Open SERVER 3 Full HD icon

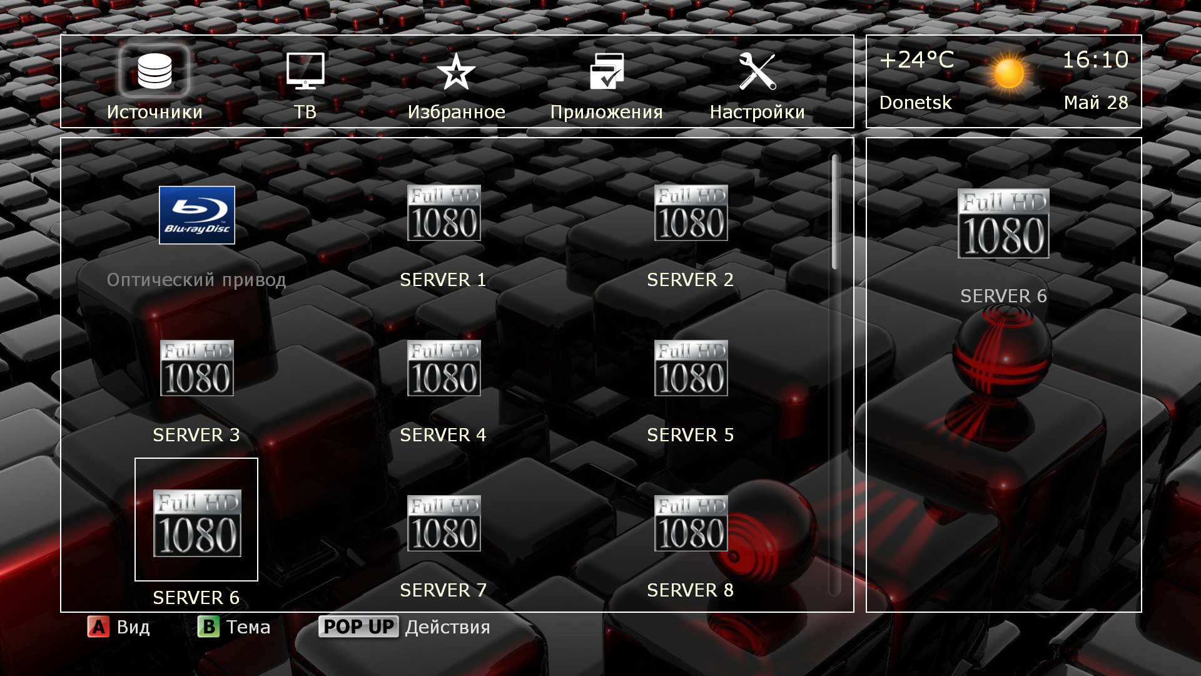[x=197, y=368]
